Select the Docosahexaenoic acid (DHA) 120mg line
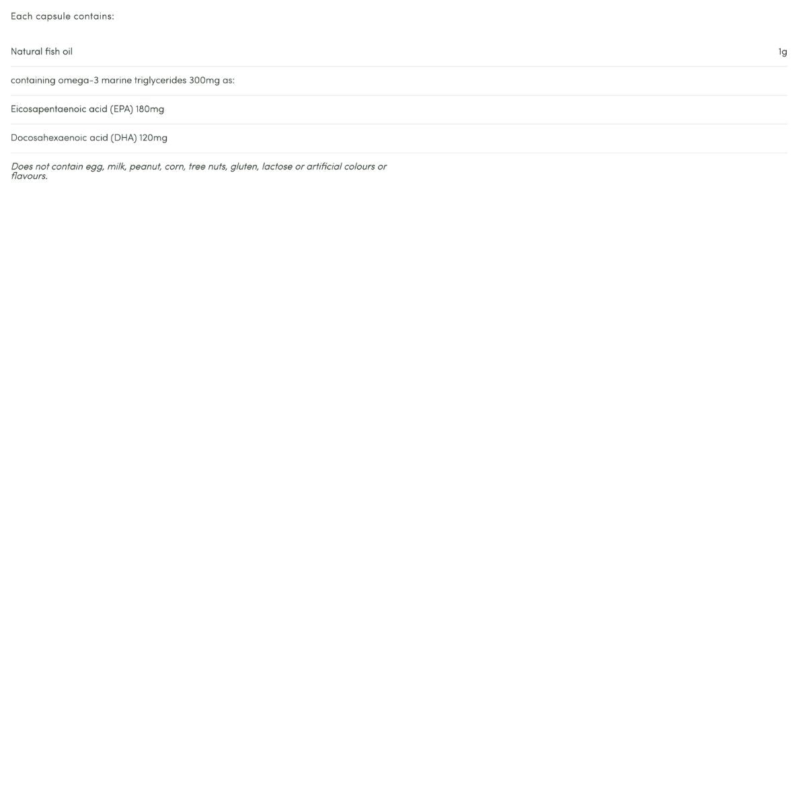The height and width of the screenshot is (807, 807). tap(89, 138)
